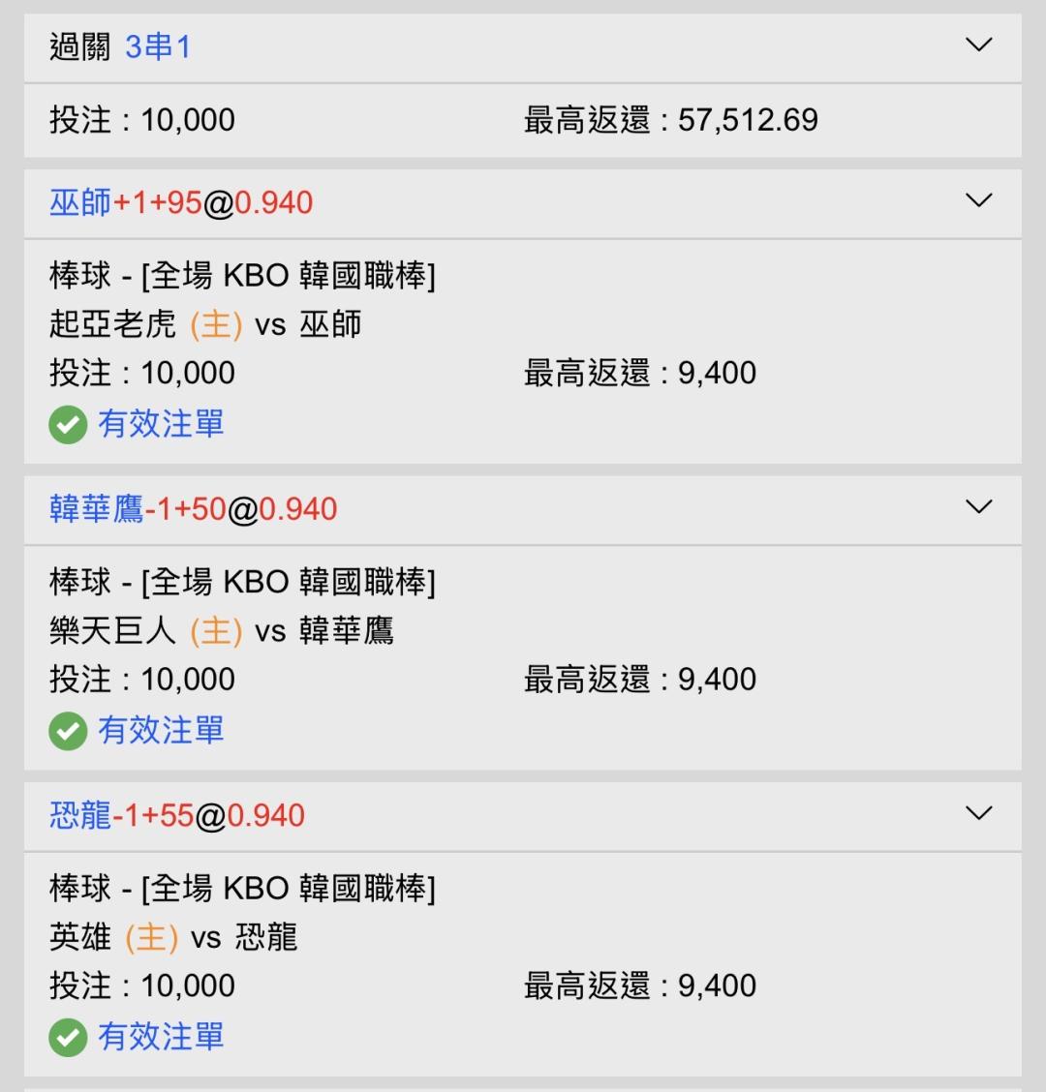1046x1092 pixels.
Task: Select the 韓華鷹-1+50@0.940 bet title
Action: [x=193, y=509]
